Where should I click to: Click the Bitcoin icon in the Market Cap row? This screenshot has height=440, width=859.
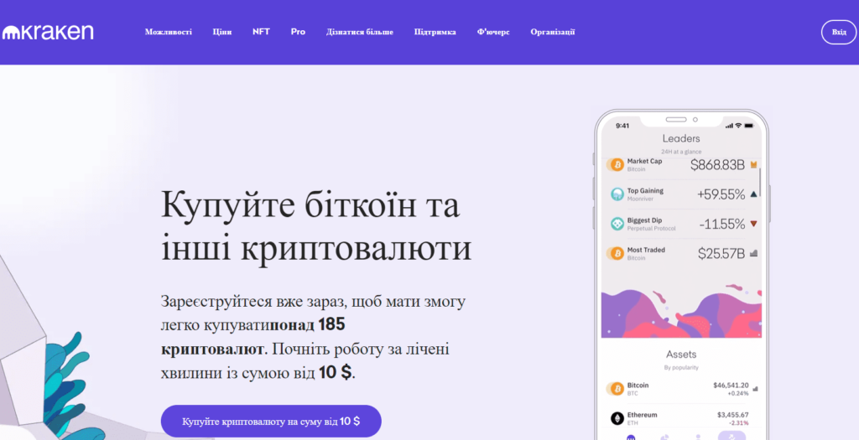click(x=617, y=165)
